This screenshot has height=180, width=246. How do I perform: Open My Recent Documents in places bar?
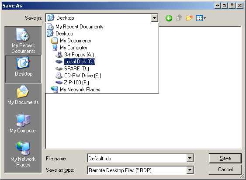point(23,41)
